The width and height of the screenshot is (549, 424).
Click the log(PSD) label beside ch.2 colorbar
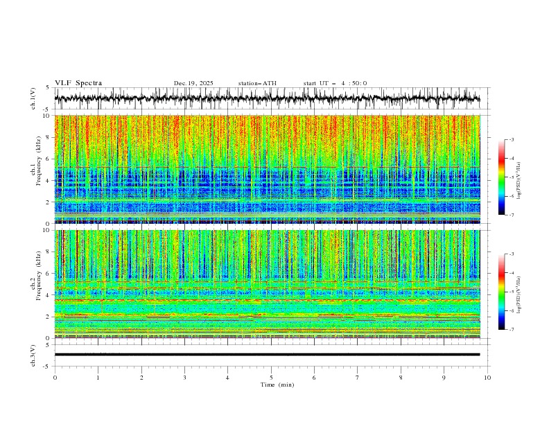pos(518,295)
